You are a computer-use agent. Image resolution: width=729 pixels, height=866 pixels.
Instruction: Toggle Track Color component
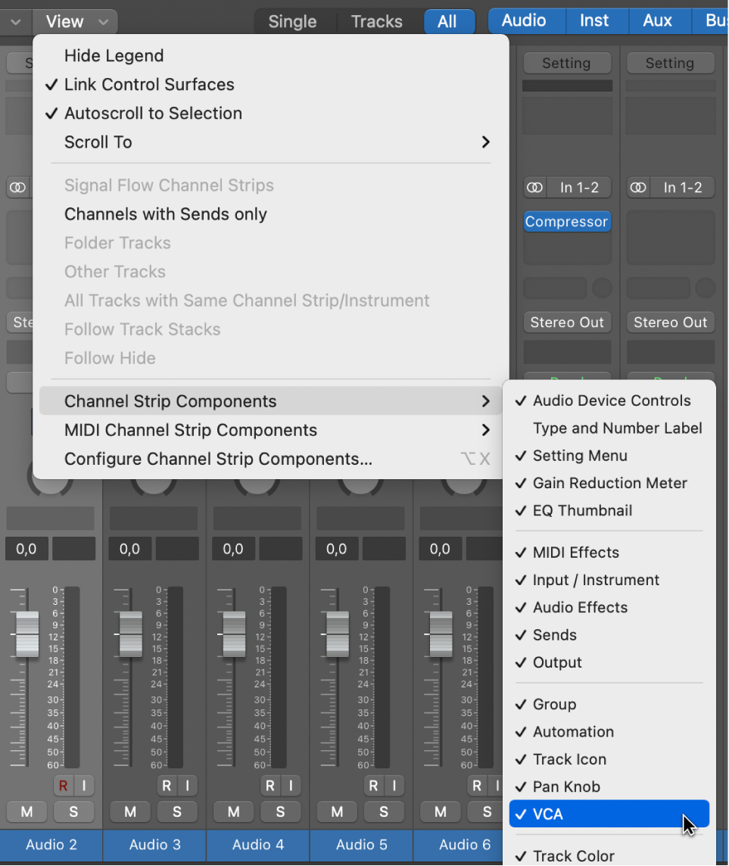(x=609, y=856)
